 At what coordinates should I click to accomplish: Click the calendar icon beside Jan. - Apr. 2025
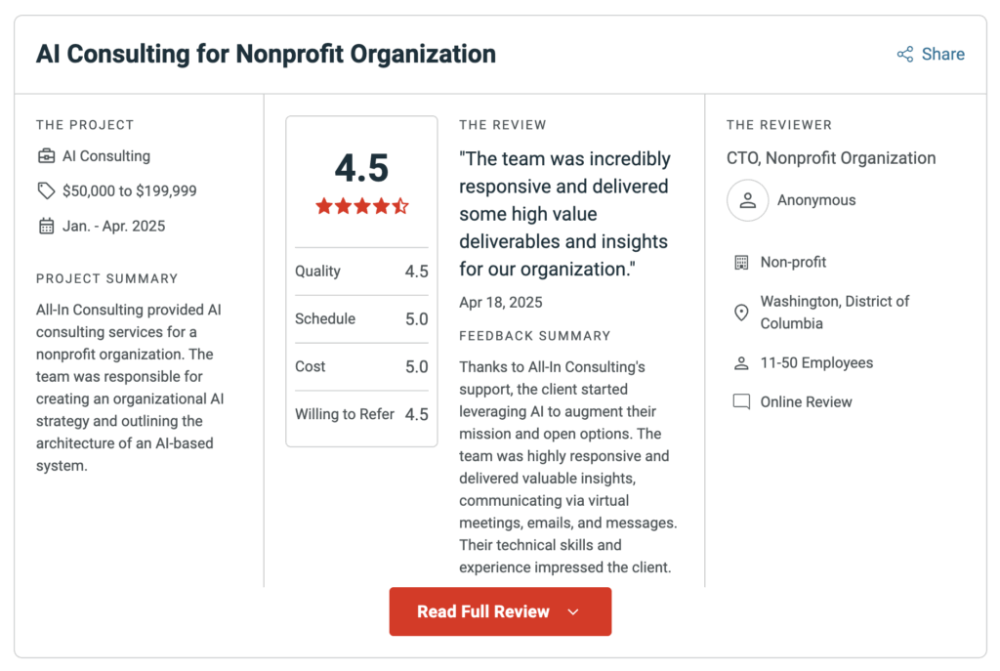click(x=46, y=227)
